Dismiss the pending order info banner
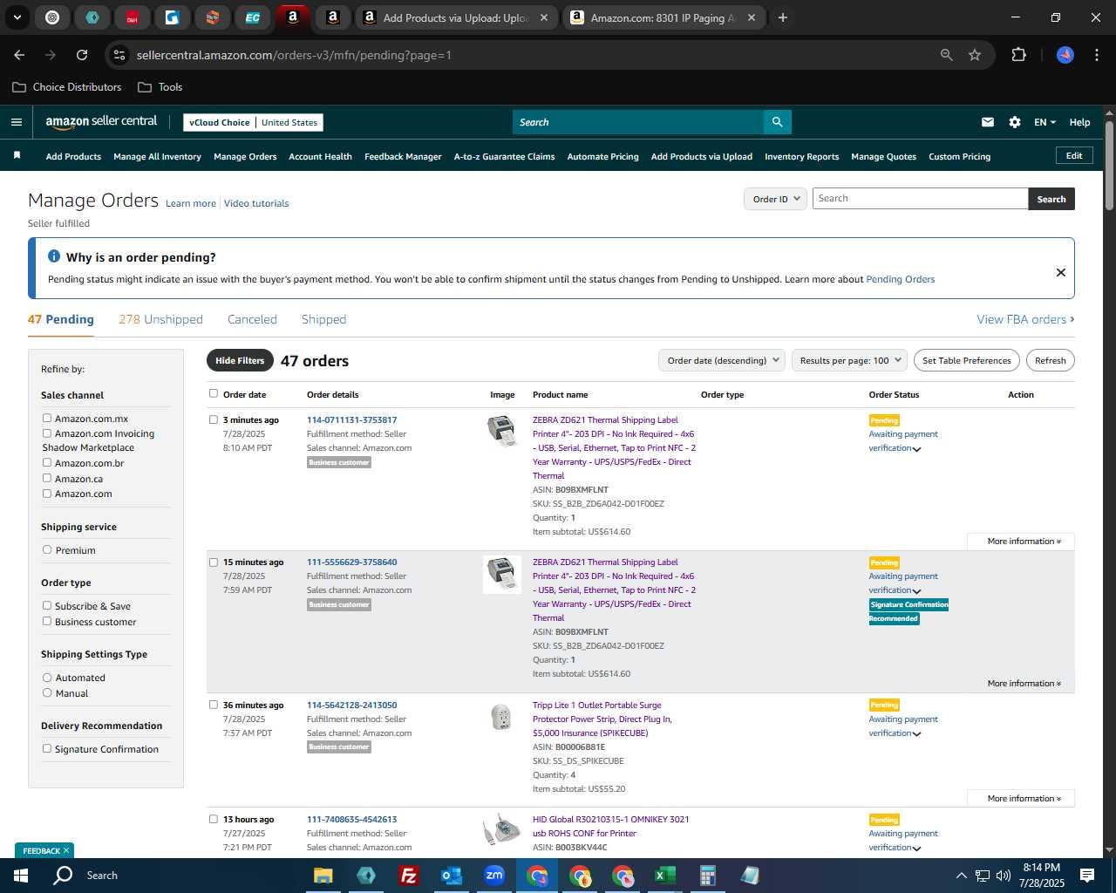The height and width of the screenshot is (893, 1116). tap(1061, 272)
